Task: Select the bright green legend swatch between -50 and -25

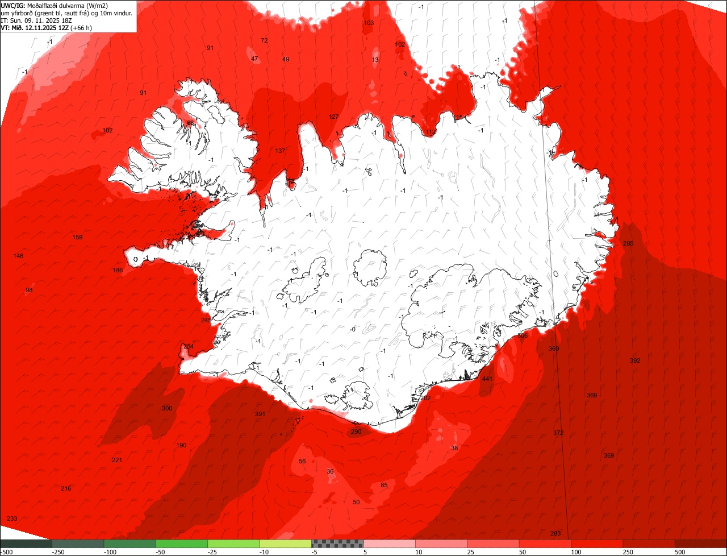Action: [x=182, y=543]
